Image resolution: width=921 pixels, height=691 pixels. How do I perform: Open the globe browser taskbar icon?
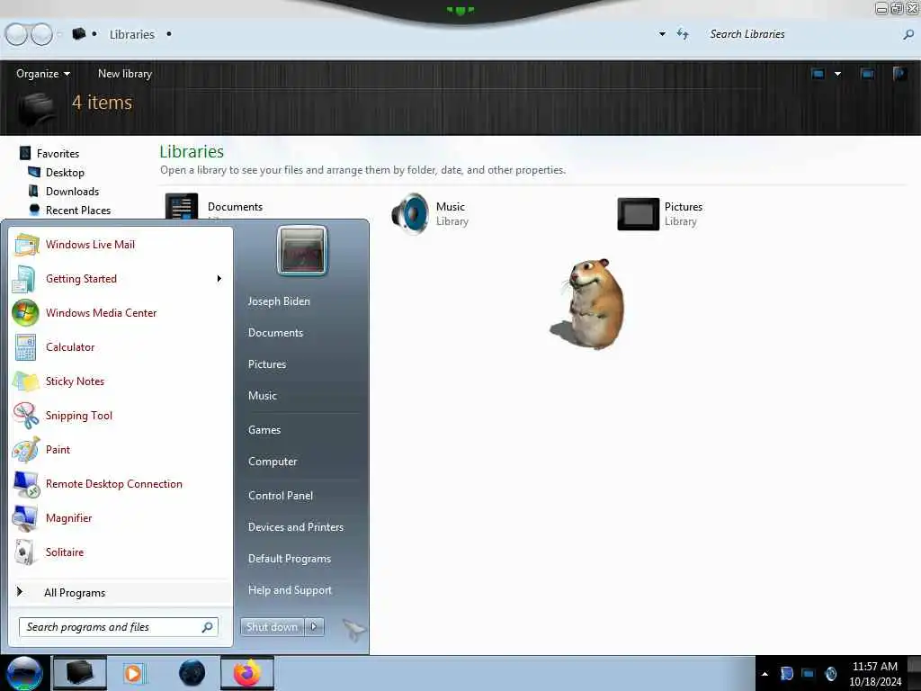click(192, 673)
